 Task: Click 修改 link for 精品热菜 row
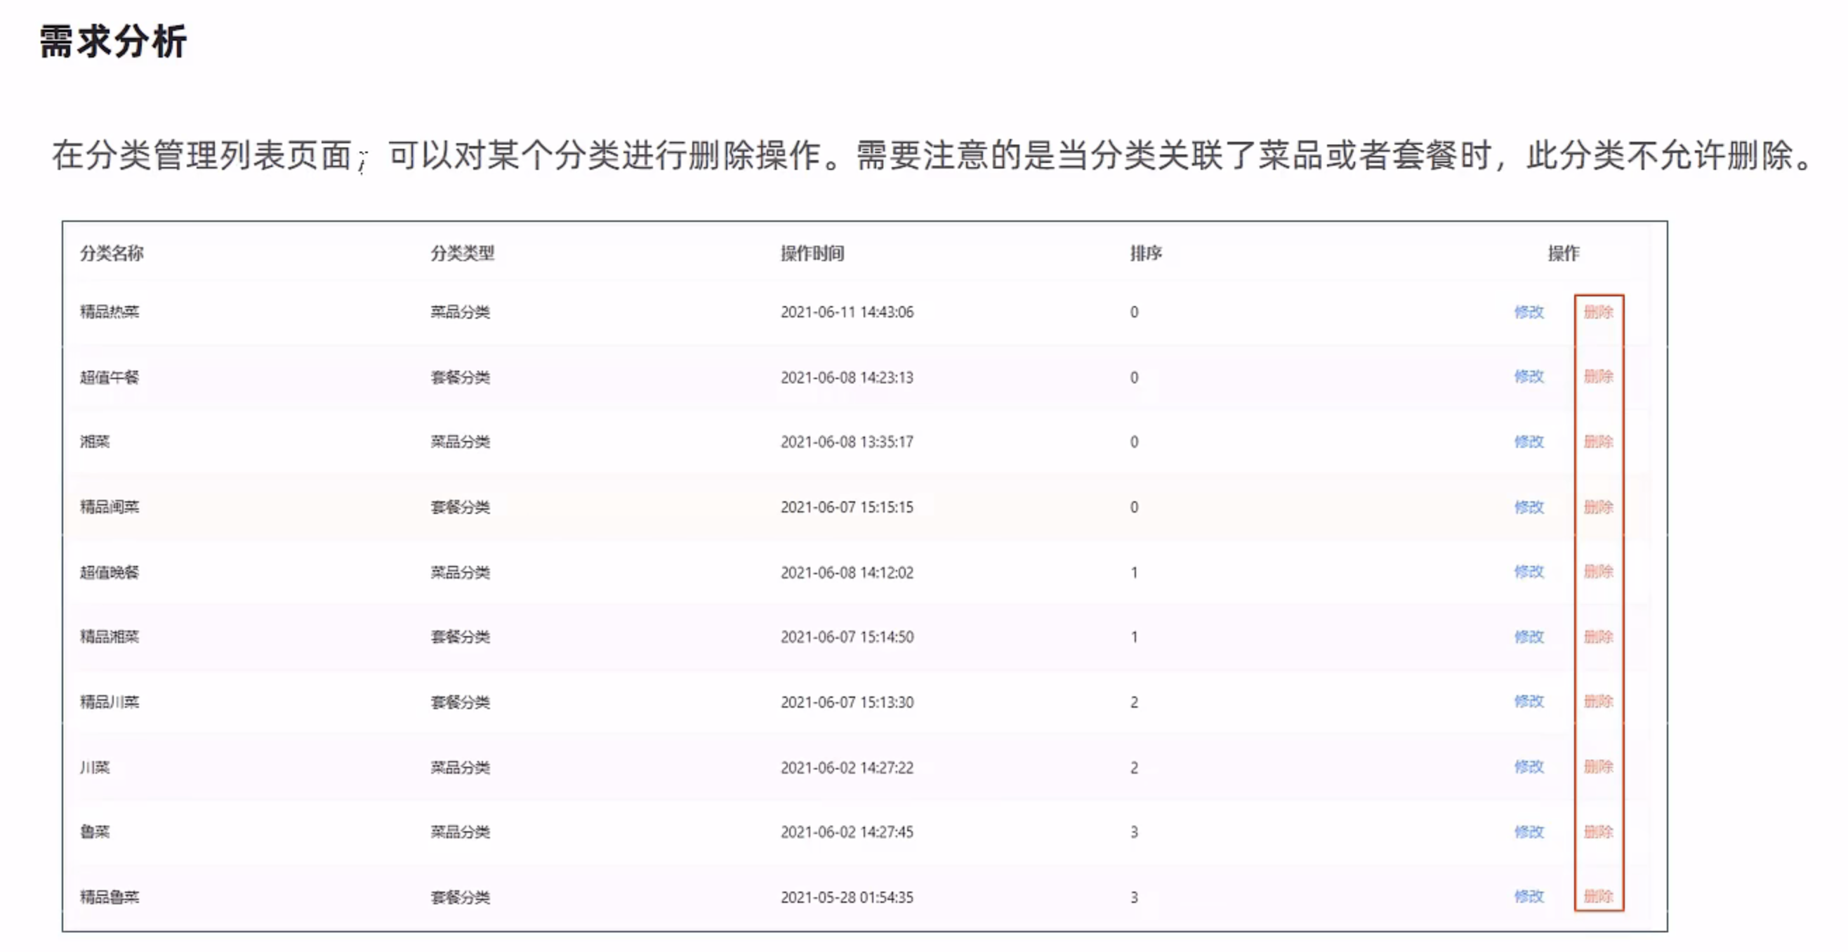1528,312
